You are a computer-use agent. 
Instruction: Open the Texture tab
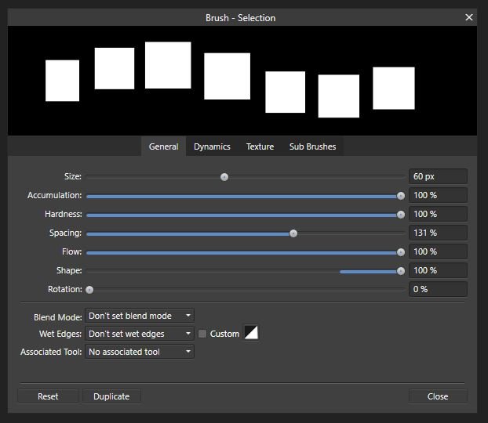(x=260, y=146)
